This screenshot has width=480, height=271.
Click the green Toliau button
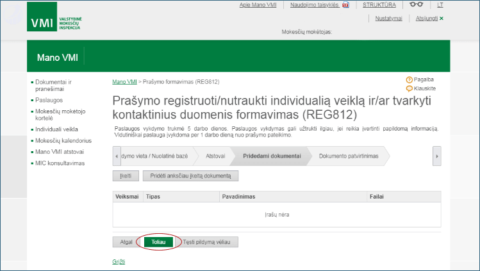click(x=158, y=242)
